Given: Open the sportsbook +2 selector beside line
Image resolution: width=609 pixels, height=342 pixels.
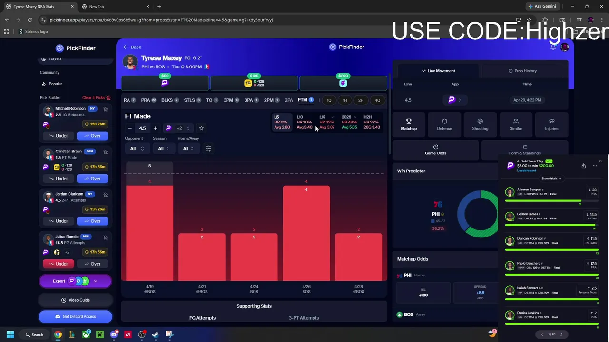Looking at the screenshot, I should click(x=177, y=128).
